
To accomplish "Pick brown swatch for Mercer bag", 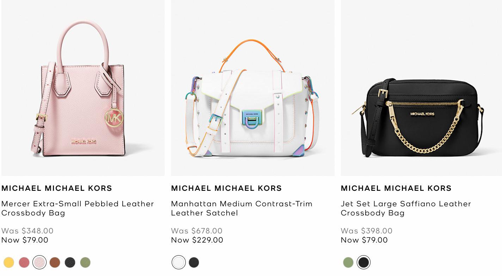I will 55,262.
